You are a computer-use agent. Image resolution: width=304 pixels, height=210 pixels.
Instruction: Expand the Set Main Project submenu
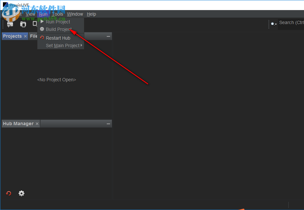pos(61,46)
